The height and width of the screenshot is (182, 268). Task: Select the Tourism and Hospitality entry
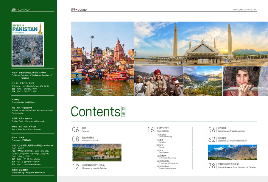(166, 167)
